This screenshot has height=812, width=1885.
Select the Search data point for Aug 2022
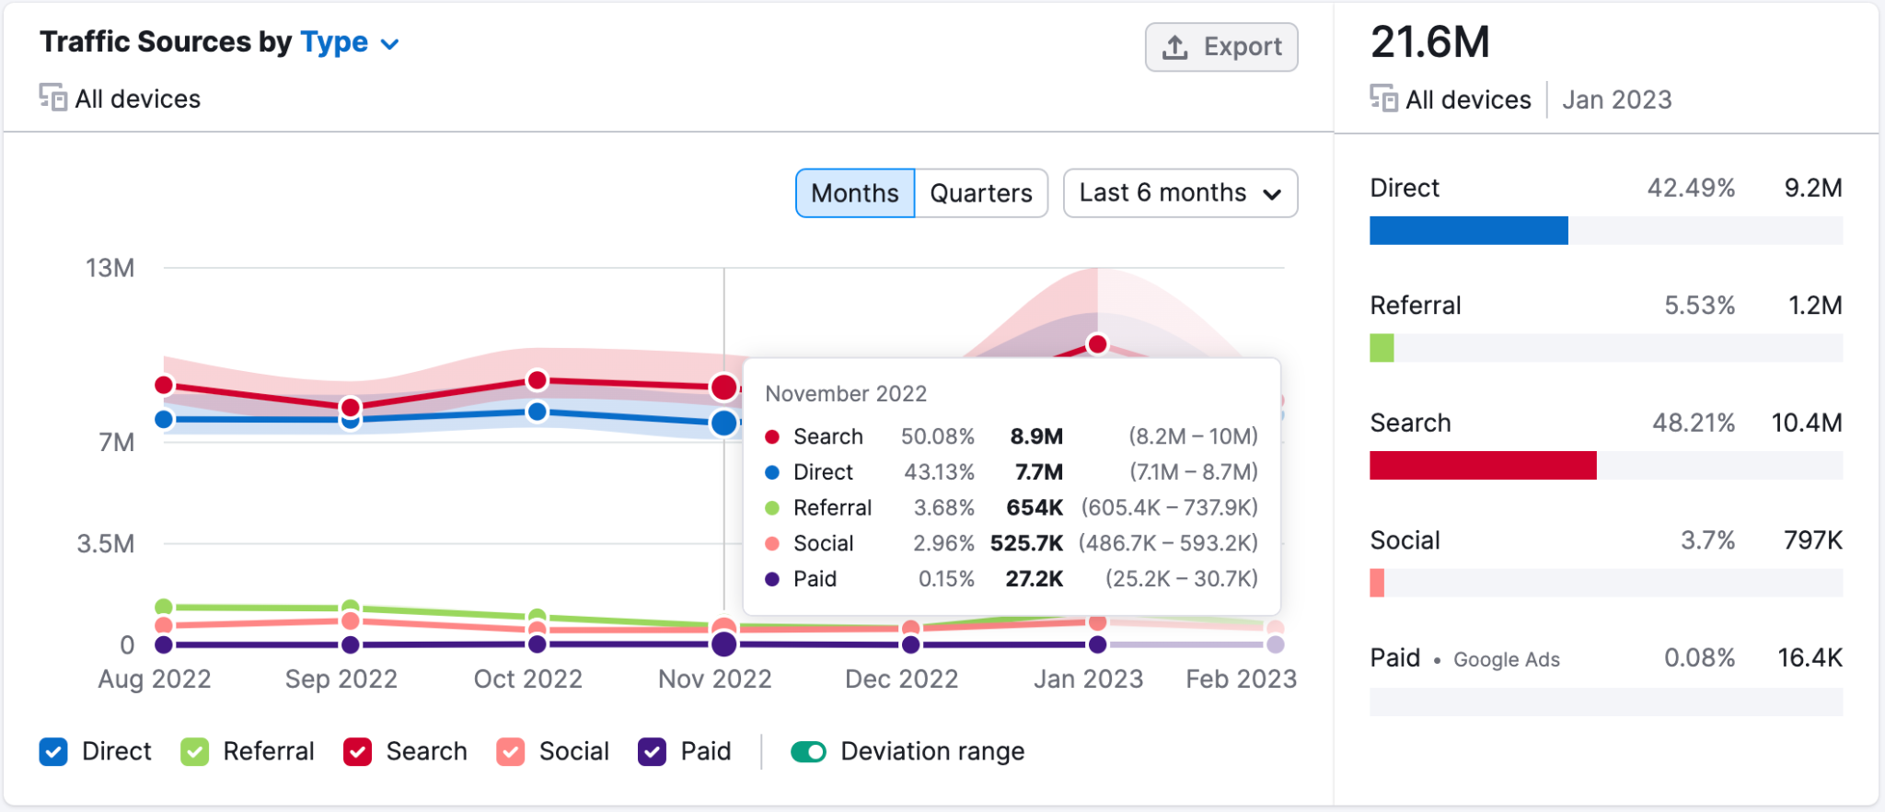tap(164, 385)
